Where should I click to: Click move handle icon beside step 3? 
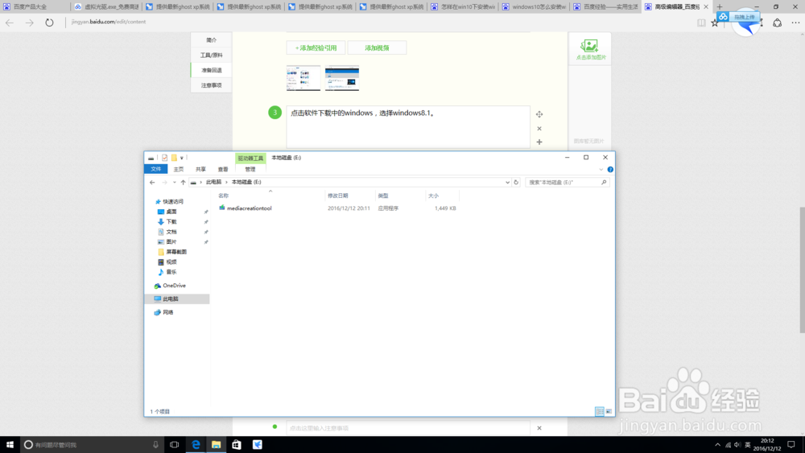pos(539,114)
